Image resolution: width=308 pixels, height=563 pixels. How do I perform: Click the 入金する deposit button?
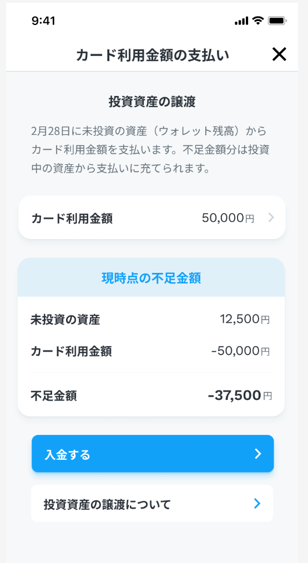point(153,454)
